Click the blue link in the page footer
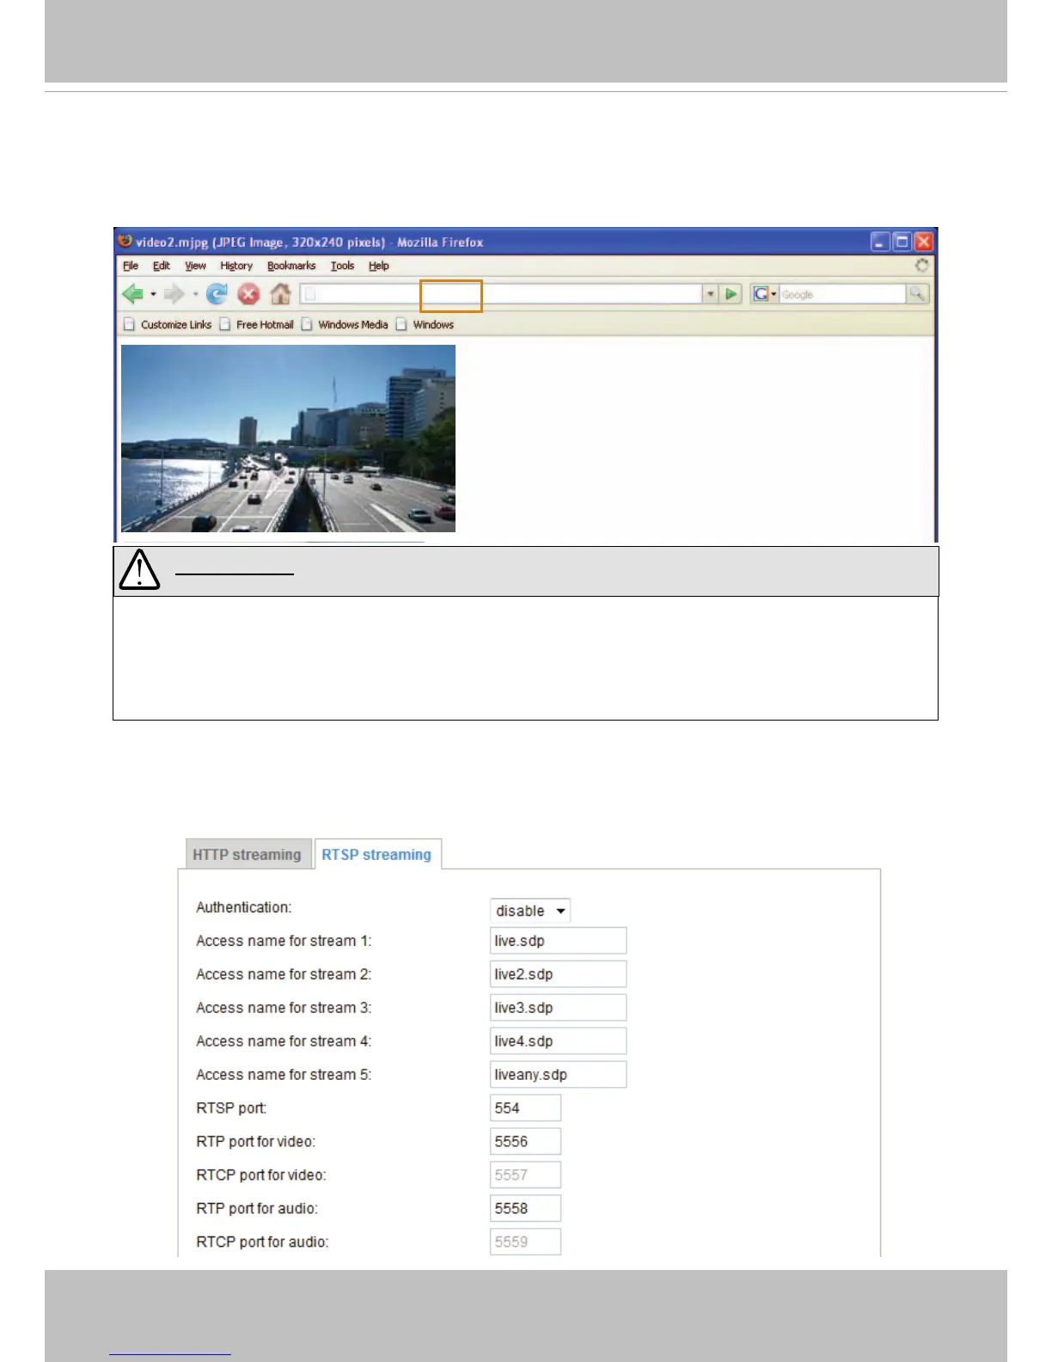 (x=171, y=1353)
